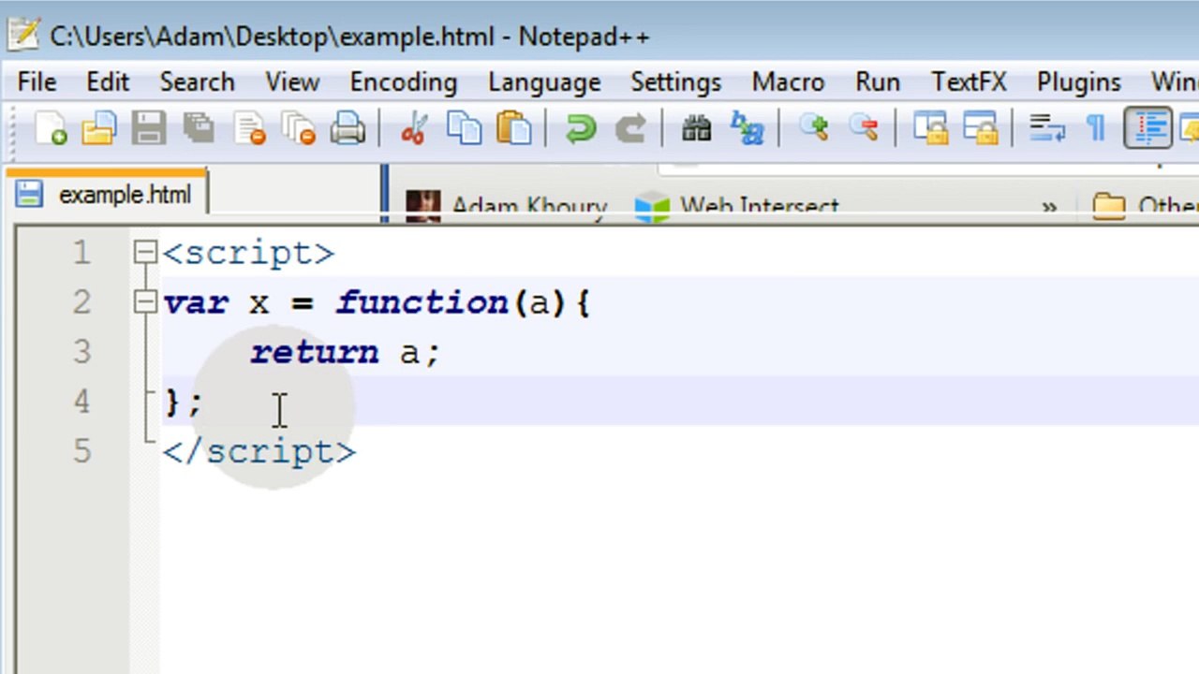Cut selection with scissors icon
1199x674 pixels.
[413, 128]
